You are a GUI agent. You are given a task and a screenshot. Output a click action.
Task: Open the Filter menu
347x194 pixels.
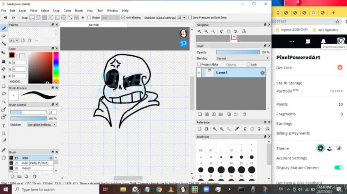point(34,11)
